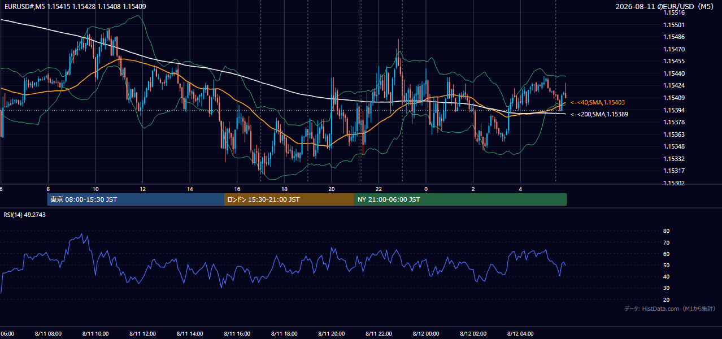Screen dimensions: 722x339
Task: Click RSI scale value 30
Action: coord(666,288)
